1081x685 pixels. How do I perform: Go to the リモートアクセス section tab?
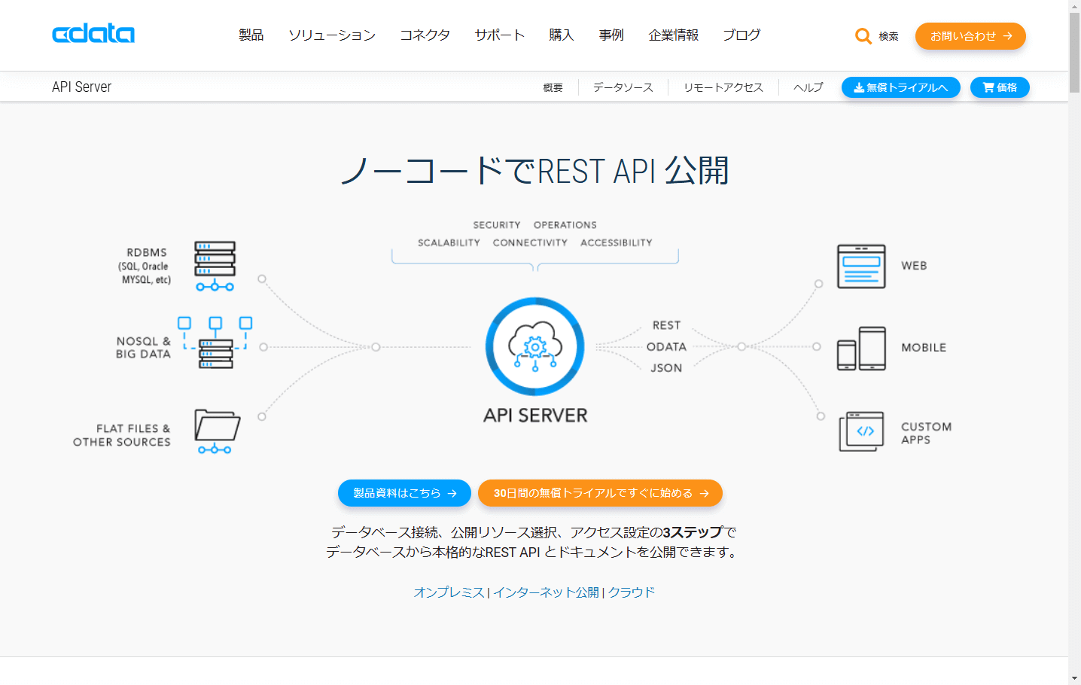723,87
